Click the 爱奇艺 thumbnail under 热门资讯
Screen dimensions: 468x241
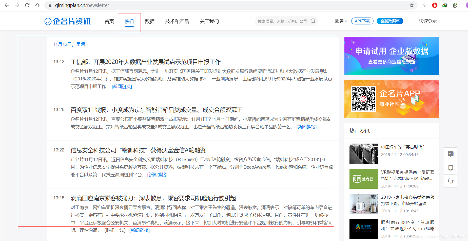[363, 179]
